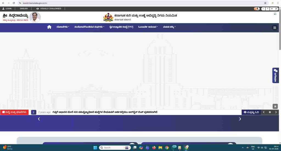Open the chat feedback widget on right edge
Screen dimensions: 281x151
[275, 75]
